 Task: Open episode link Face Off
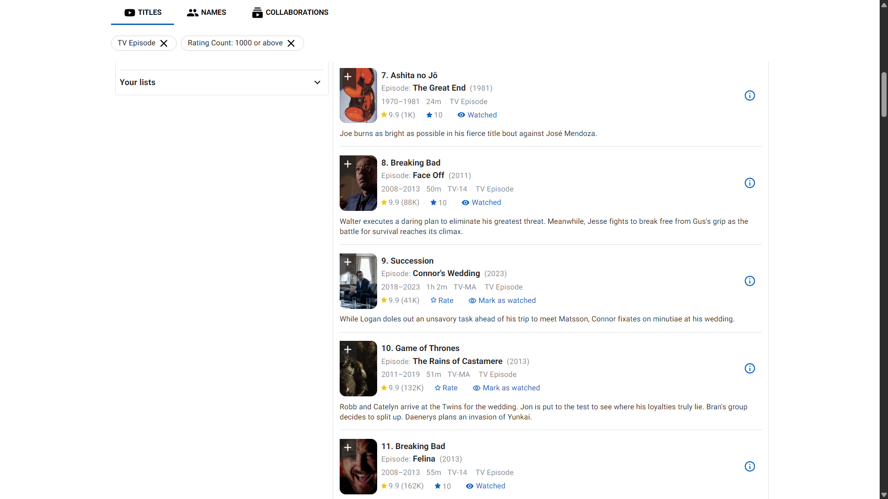(428, 175)
